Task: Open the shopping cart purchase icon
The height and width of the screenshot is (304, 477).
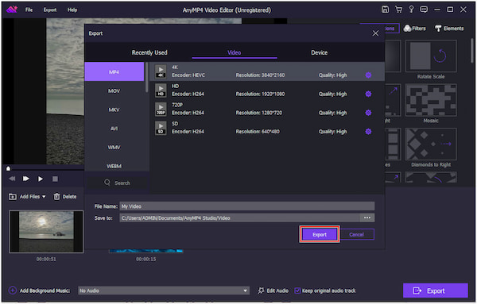Action: coord(398,10)
